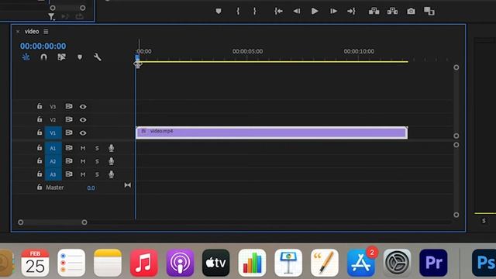Image resolution: width=496 pixels, height=279 pixels.
Task: Open Timeline Display Settings wrench
Action: 98,57
